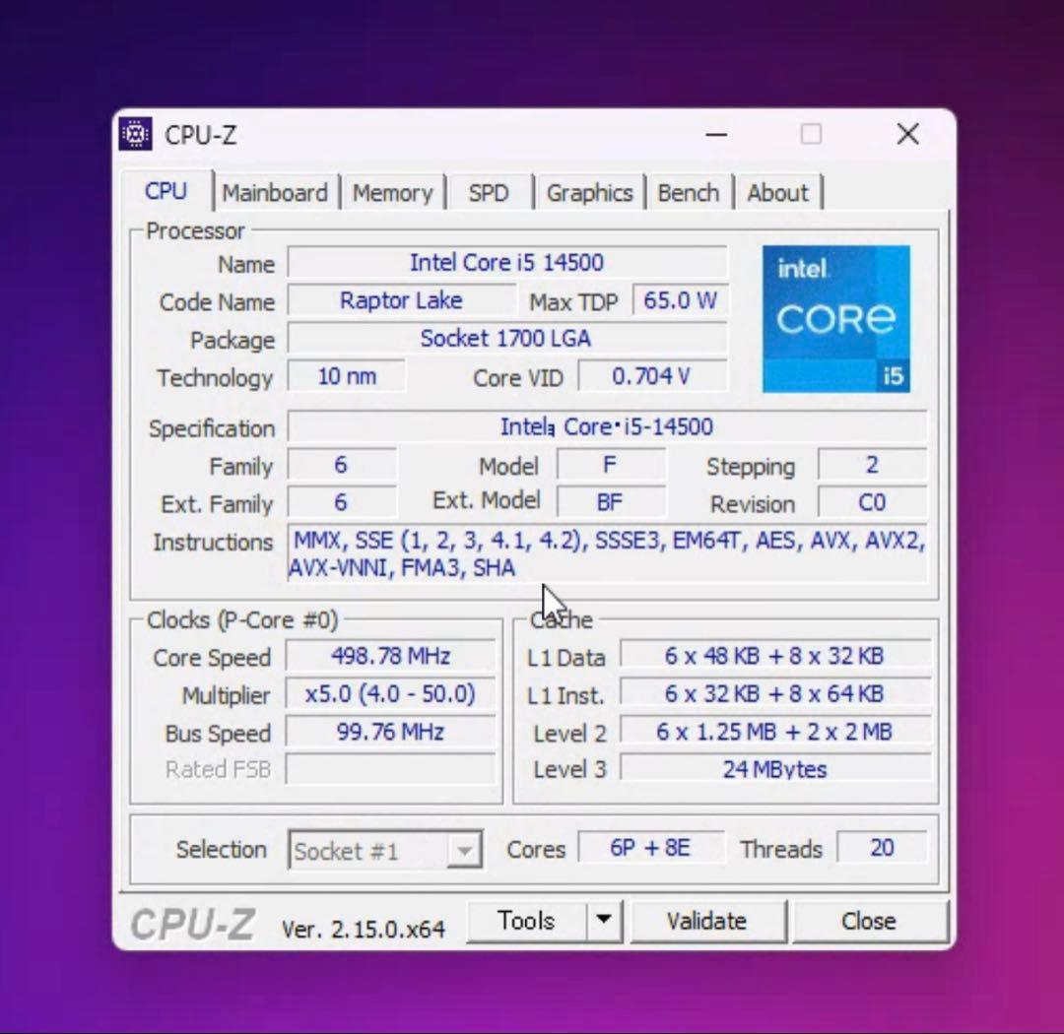1064x1034 pixels.
Task: Click the CPU-Z brand logo at bottom left
Action: (x=190, y=922)
